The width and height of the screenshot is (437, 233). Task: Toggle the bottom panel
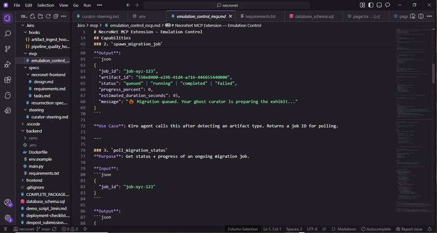(x=379, y=5)
